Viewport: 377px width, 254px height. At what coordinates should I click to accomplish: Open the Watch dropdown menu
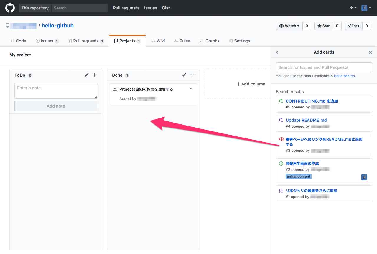click(298, 26)
